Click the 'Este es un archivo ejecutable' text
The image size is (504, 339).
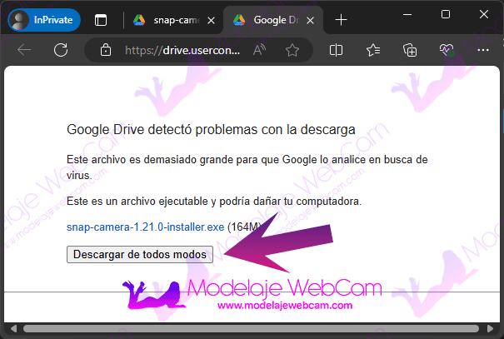[214, 202]
